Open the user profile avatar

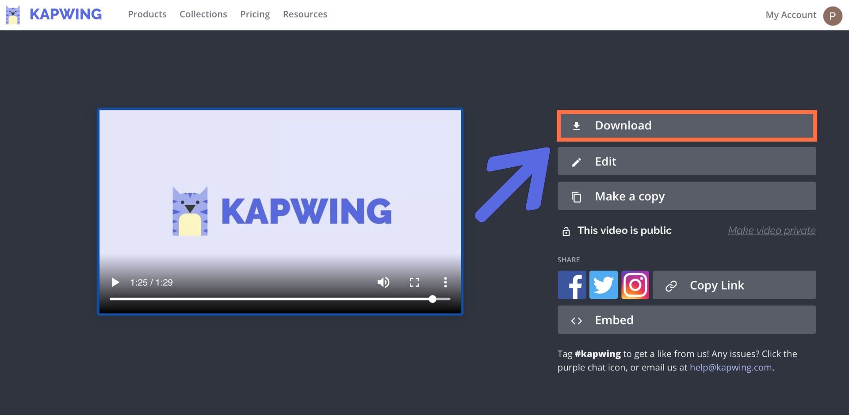832,16
